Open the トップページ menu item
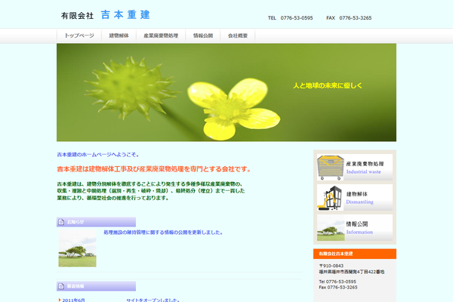This screenshot has width=453, height=302. coord(79,35)
